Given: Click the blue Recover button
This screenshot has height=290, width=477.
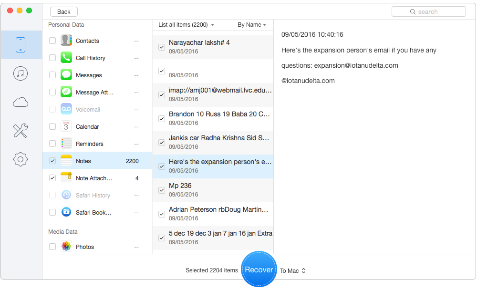Looking at the screenshot, I should 259,269.
